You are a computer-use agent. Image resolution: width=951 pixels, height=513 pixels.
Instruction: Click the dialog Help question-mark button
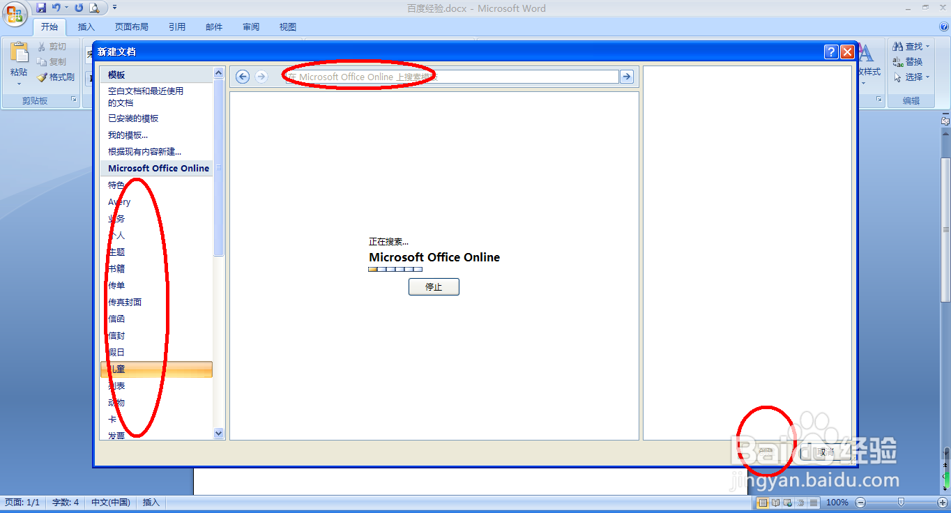831,52
